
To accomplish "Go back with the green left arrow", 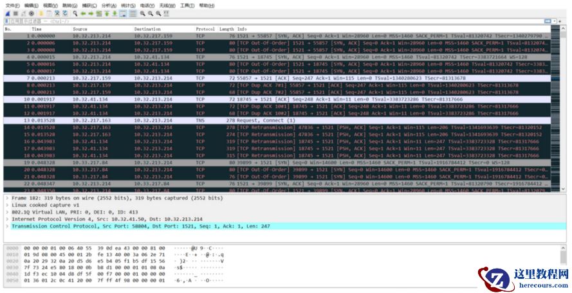I will (x=84, y=13).
